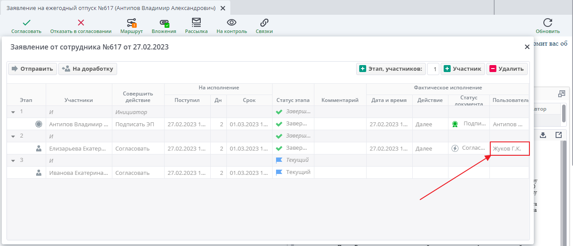Select participant Иванова Екатерина cell
573x246 pixels.
coord(79,173)
